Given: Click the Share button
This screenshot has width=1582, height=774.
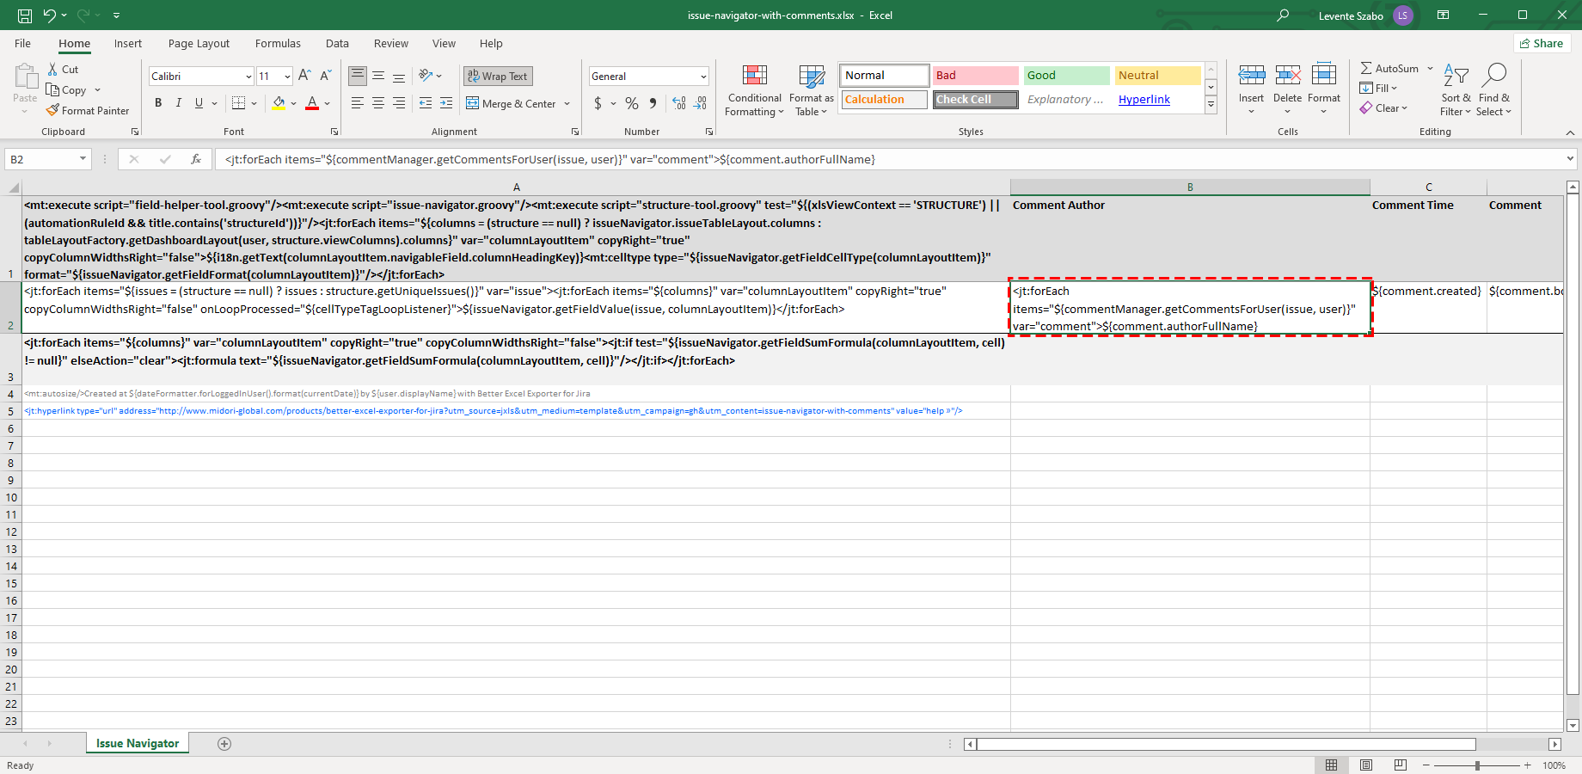Looking at the screenshot, I should (x=1542, y=44).
